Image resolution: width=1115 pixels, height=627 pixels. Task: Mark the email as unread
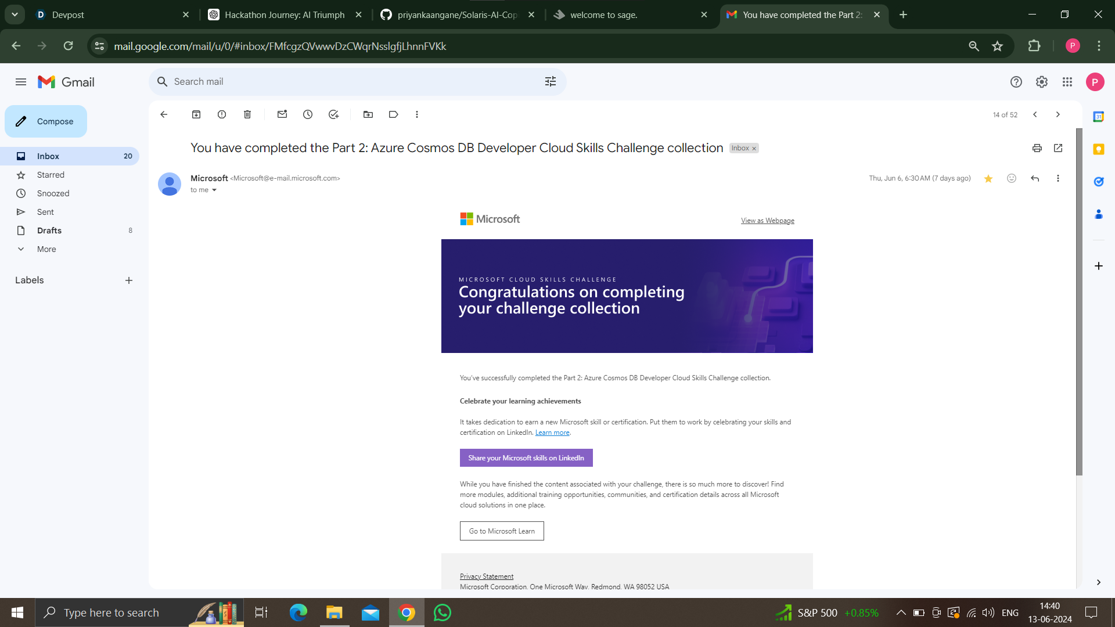click(x=282, y=114)
